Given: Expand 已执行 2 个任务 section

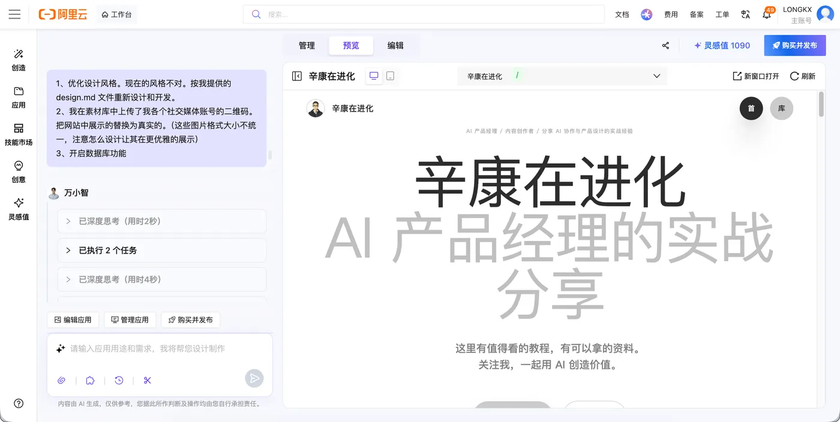Looking at the screenshot, I should [162, 250].
